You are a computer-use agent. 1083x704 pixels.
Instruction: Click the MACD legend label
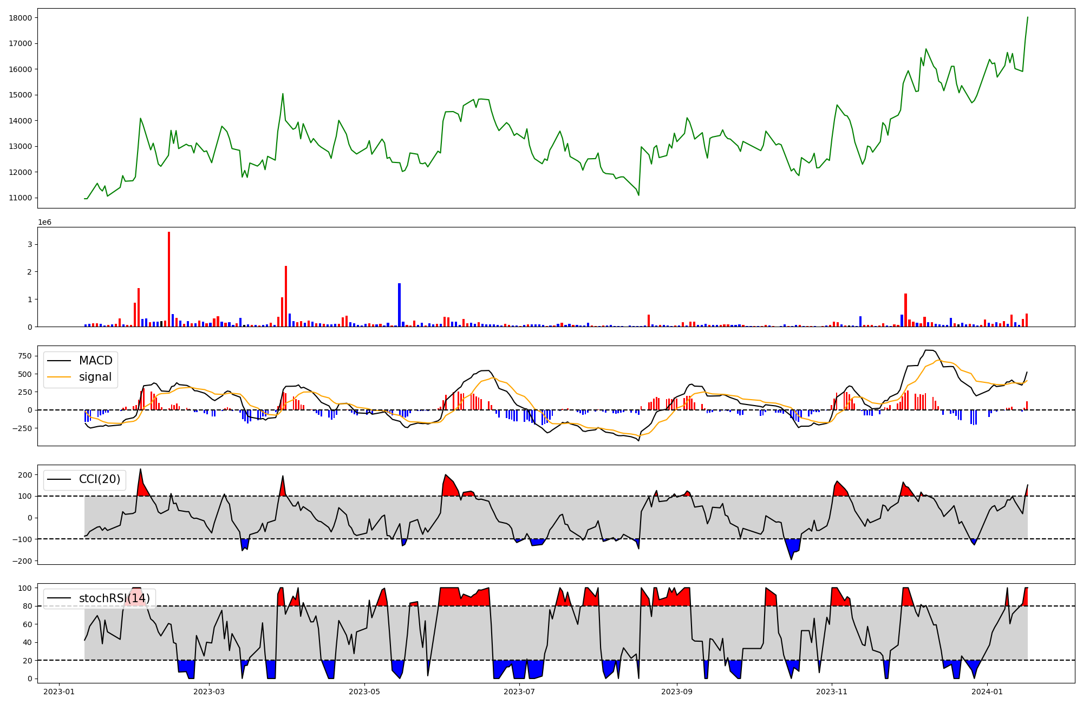point(95,361)
